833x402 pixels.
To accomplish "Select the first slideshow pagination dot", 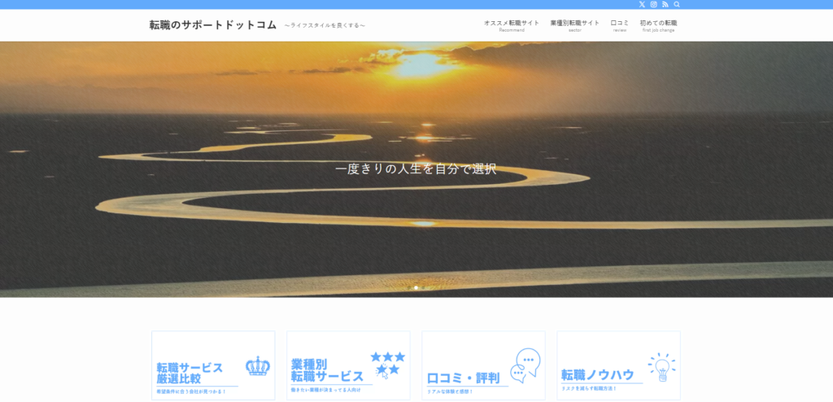I will tap(409, 287).
